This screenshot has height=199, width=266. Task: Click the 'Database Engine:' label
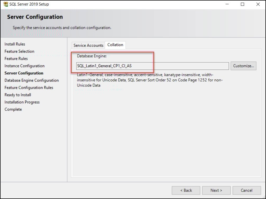[x=92, y=56]
